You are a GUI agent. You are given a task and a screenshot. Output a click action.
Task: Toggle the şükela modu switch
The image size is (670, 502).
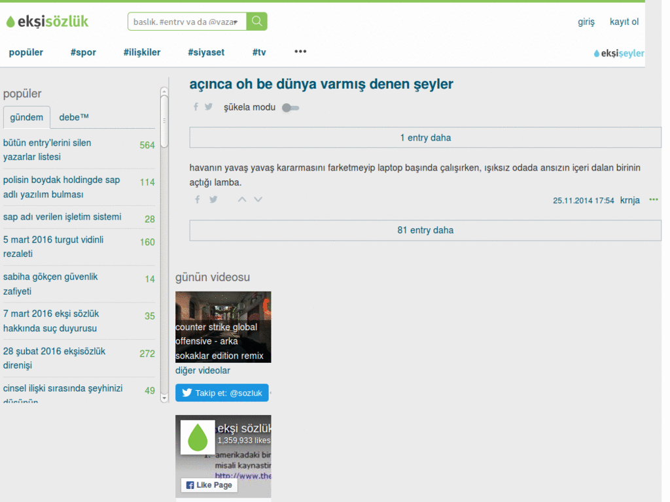(291, 108)
